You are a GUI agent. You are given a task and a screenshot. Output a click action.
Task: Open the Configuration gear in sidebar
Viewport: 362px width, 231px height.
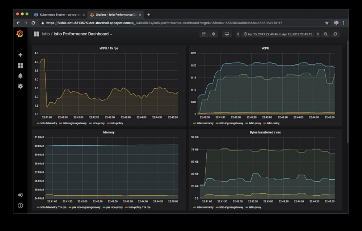point(20,86)
